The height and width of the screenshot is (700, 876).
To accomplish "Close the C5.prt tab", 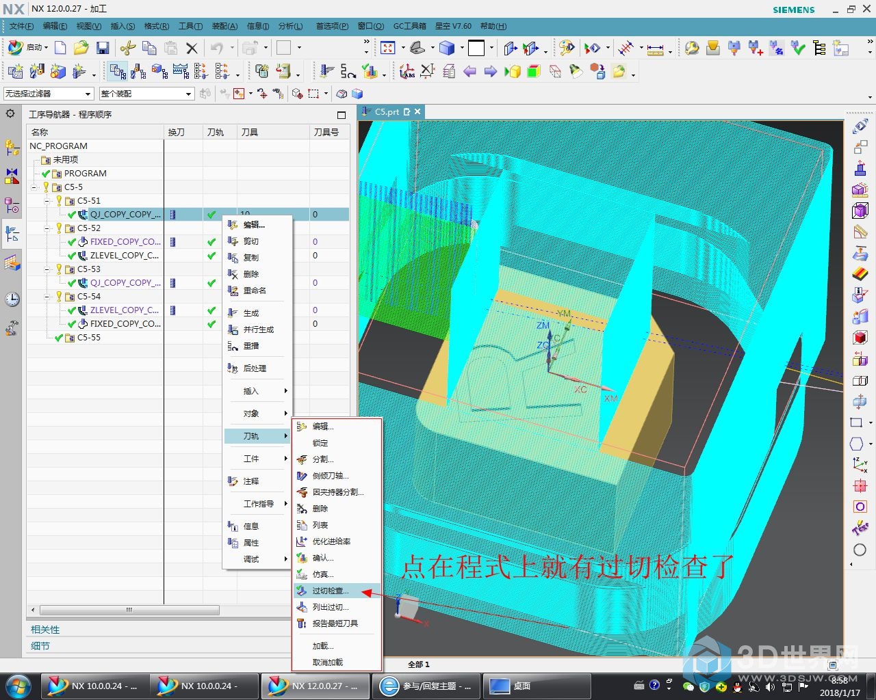I will 417,111.
